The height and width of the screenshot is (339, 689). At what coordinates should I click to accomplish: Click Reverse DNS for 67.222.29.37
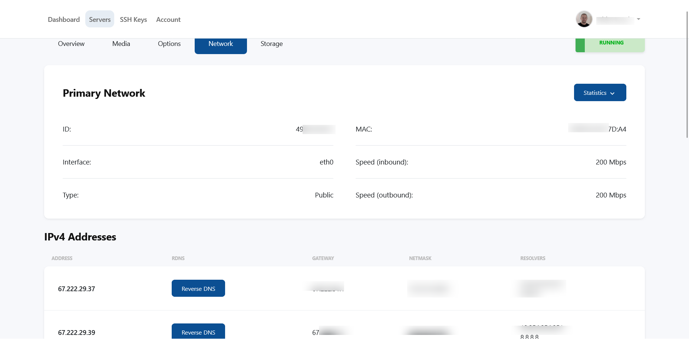pos(198,288)
